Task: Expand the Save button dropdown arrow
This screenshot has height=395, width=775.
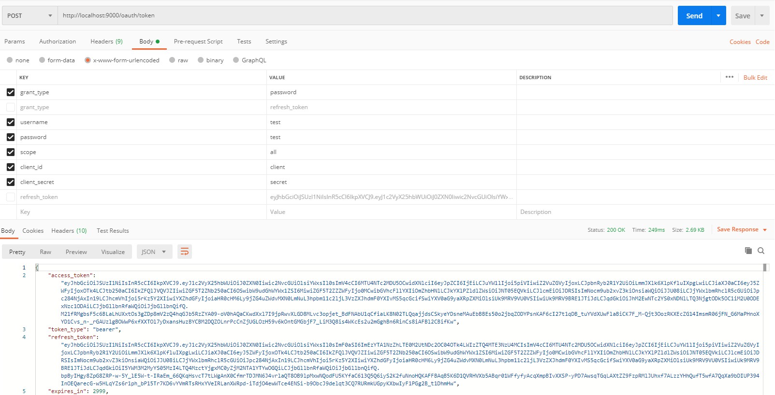Action: 762,15
